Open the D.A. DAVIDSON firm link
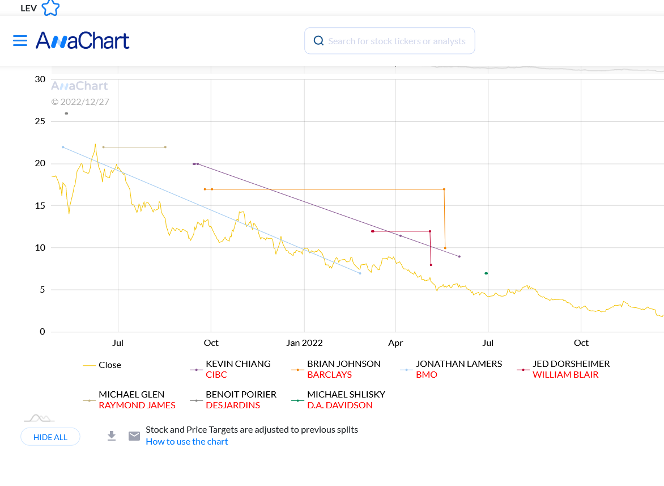This screenshot has width=664, height=486. (340, 405)
